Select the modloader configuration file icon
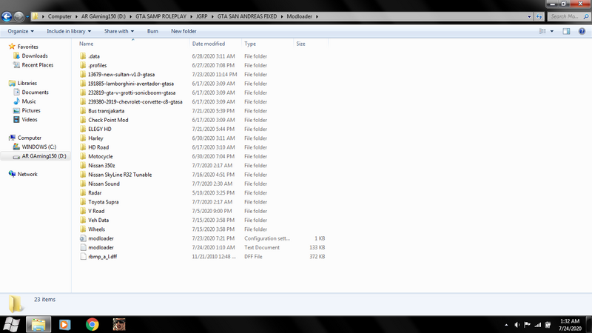 [83, 238]
